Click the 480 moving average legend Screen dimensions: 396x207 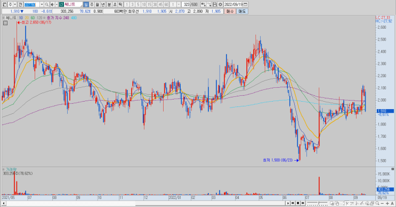point(74,18)
